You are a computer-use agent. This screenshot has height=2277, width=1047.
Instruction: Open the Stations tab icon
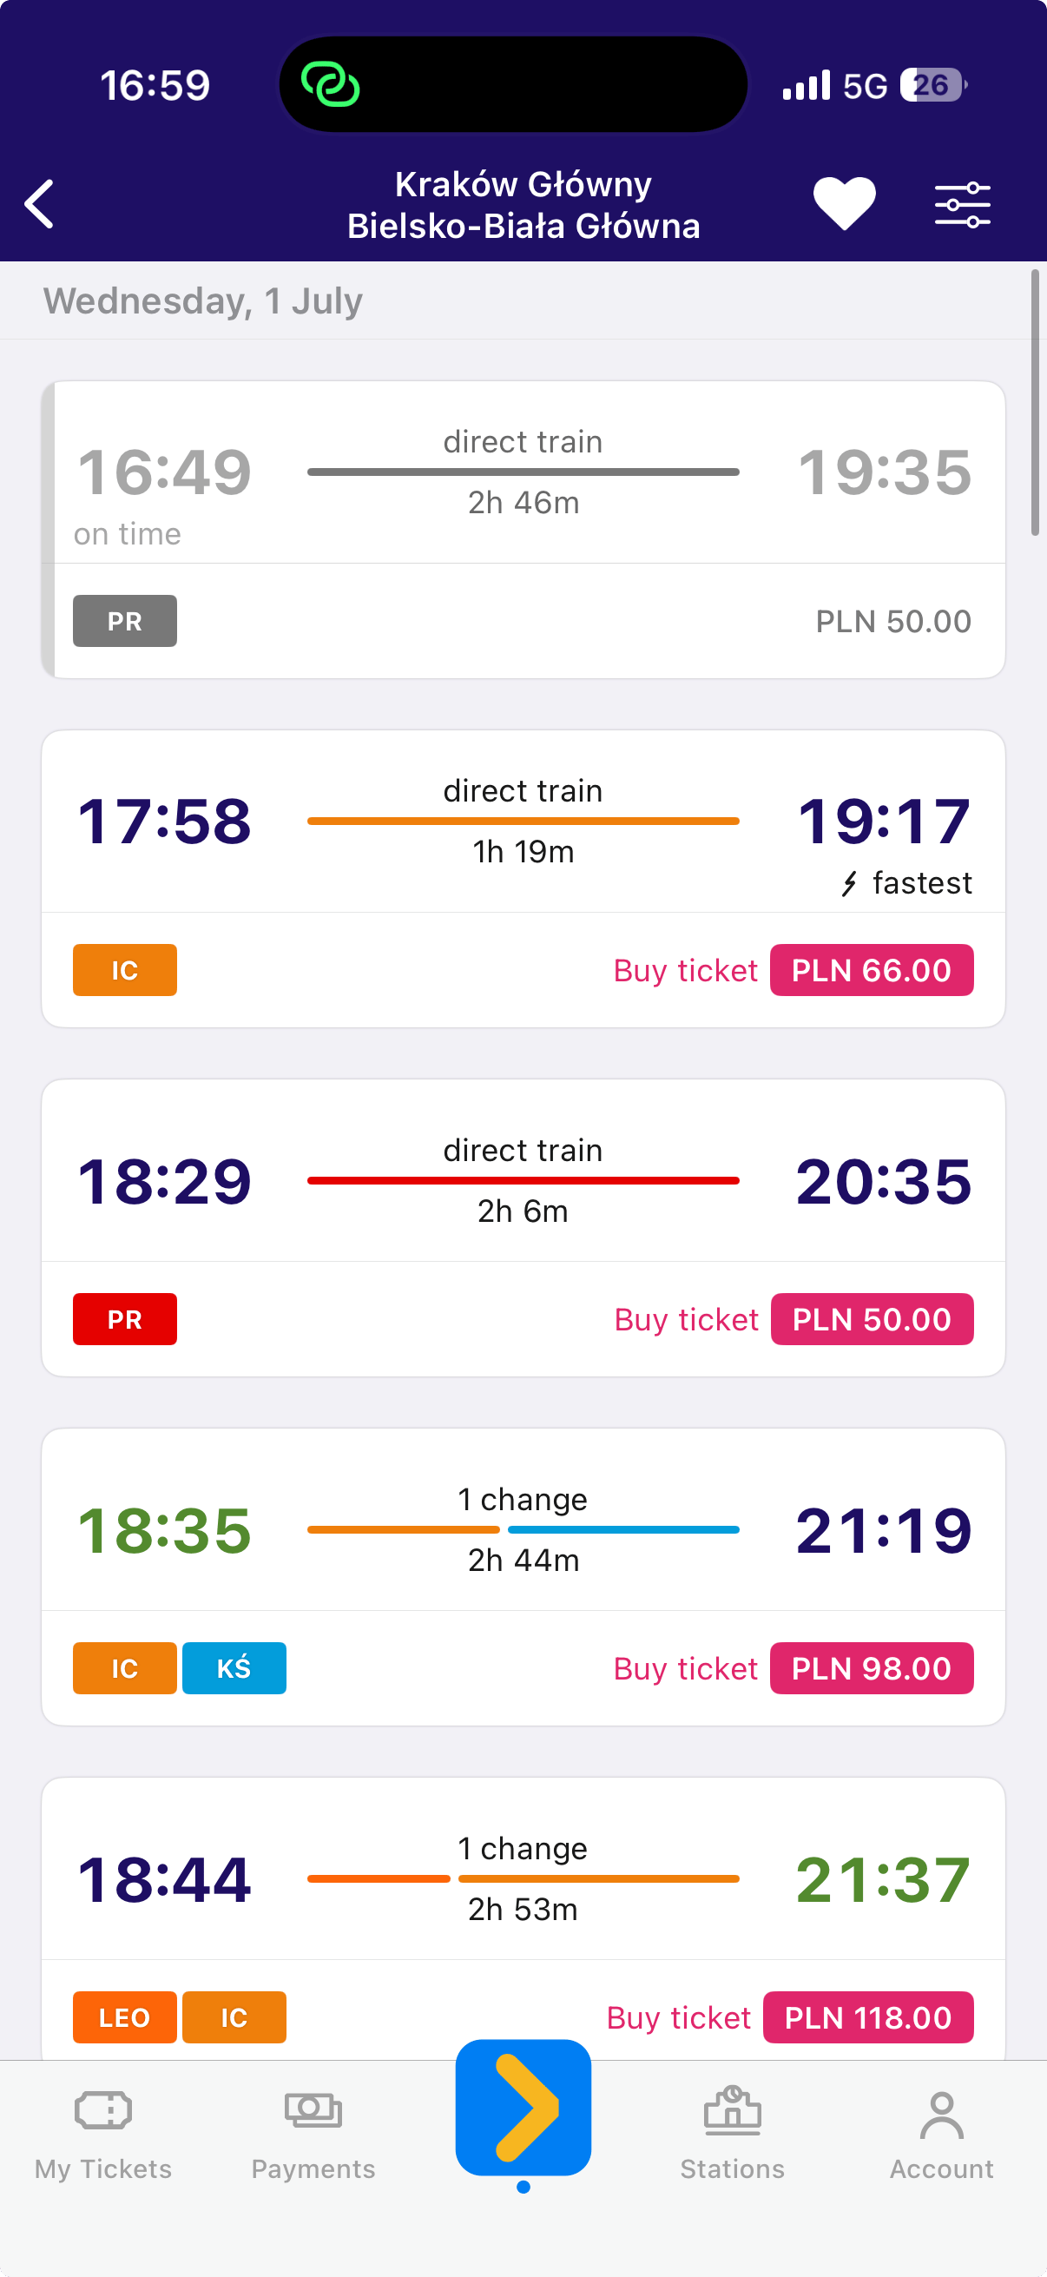tap(733, 2113)
